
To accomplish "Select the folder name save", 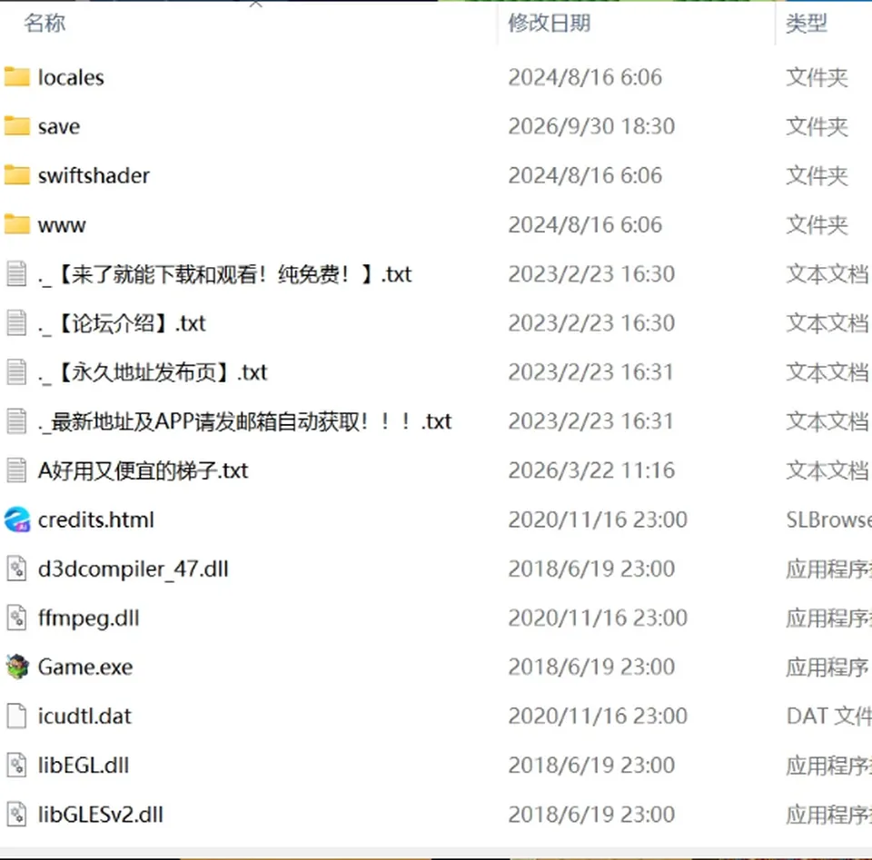I will [59, 127].
